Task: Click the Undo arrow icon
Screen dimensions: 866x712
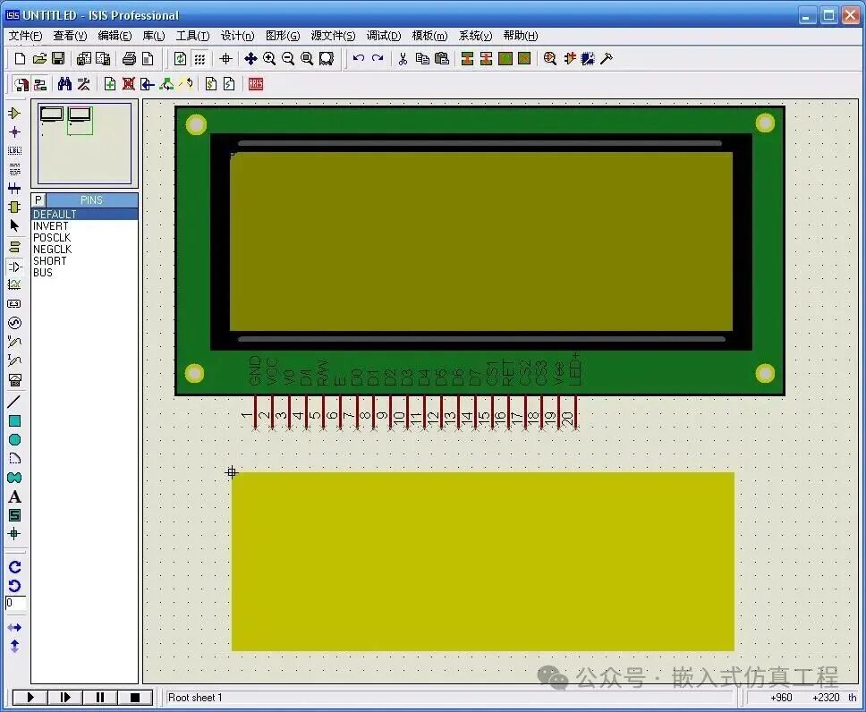Action: tap(359, 58)
